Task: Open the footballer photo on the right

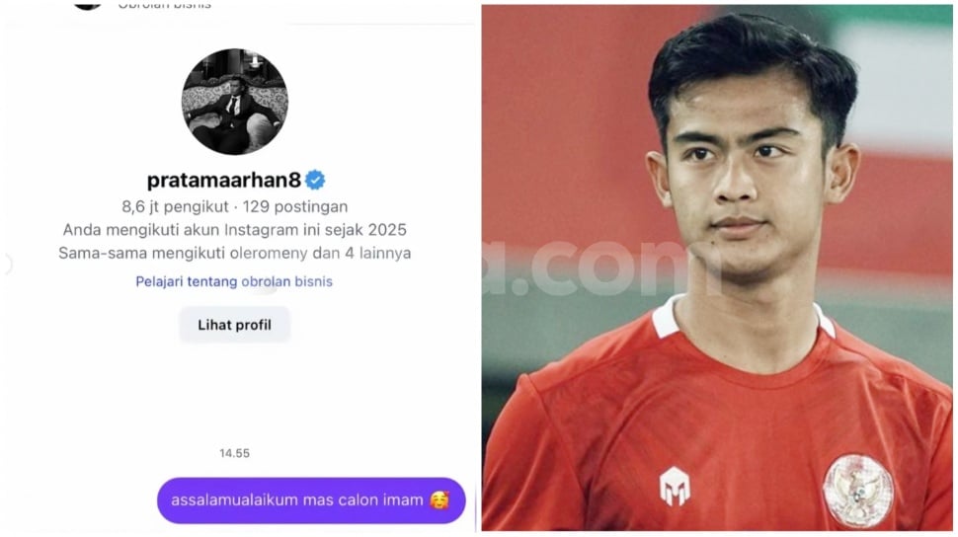Action: point(717,268)
